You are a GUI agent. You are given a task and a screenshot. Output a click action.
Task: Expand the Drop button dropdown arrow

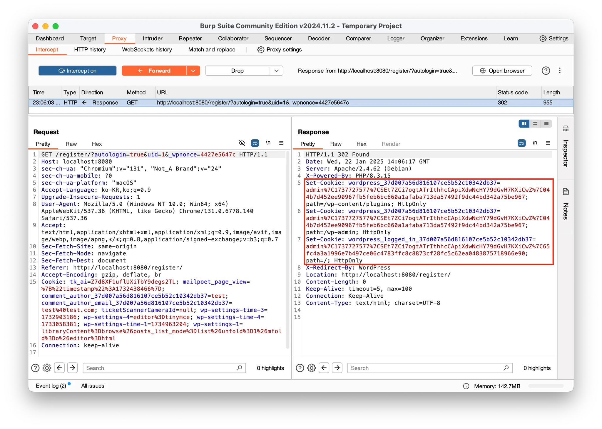pyautogui.click(x=276, y=71)
